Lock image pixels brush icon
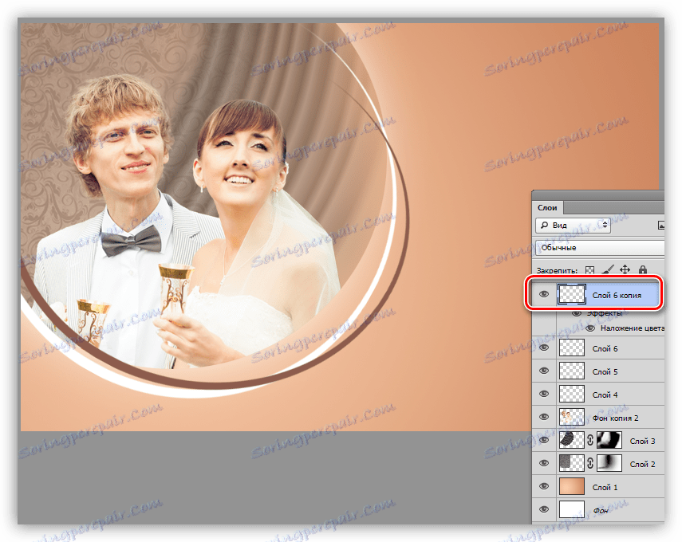682x542 pixels. point(607,270)
